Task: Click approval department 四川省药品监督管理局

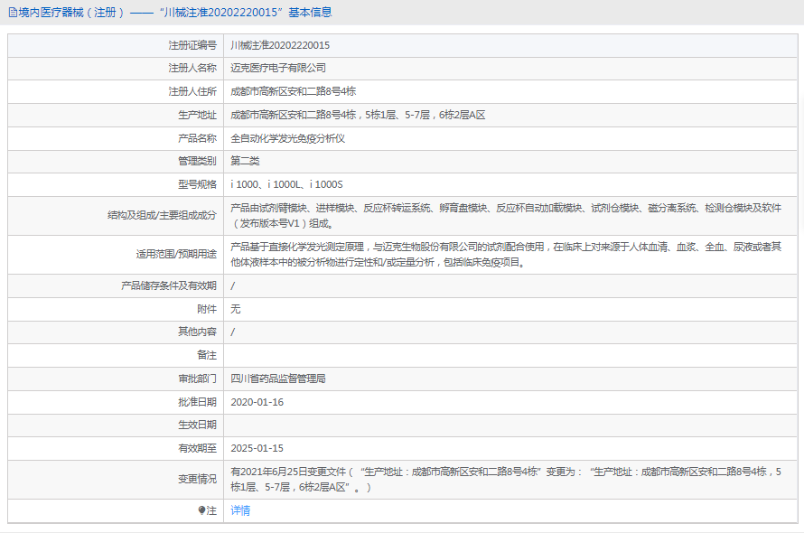Action: (x=278, y=379)
